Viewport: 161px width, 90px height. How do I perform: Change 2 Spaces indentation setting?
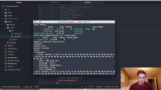[99, 87]
